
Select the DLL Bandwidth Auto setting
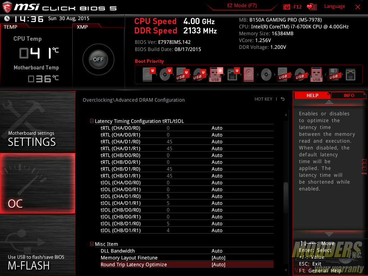tap(217, 251)
